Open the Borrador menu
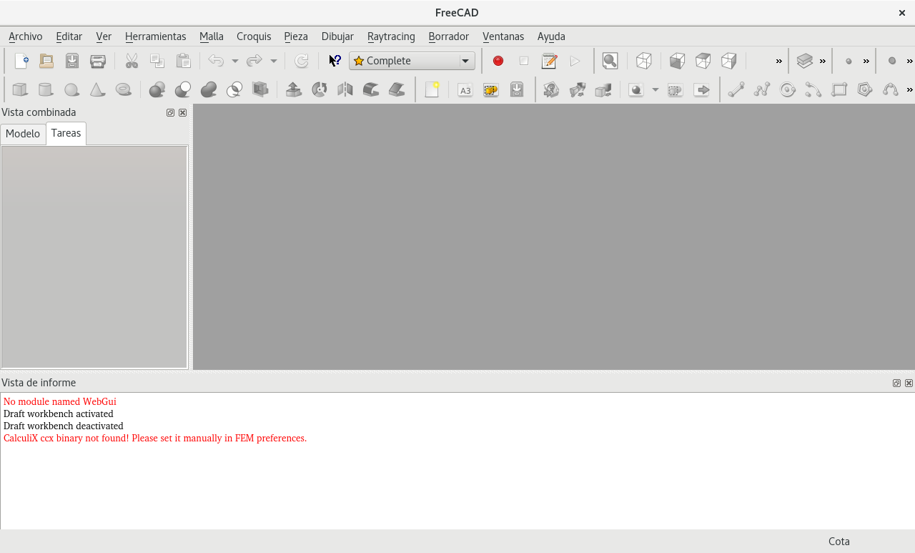Image resolution: width=915 pixels, height=553 pixels. tap(449, 36)
